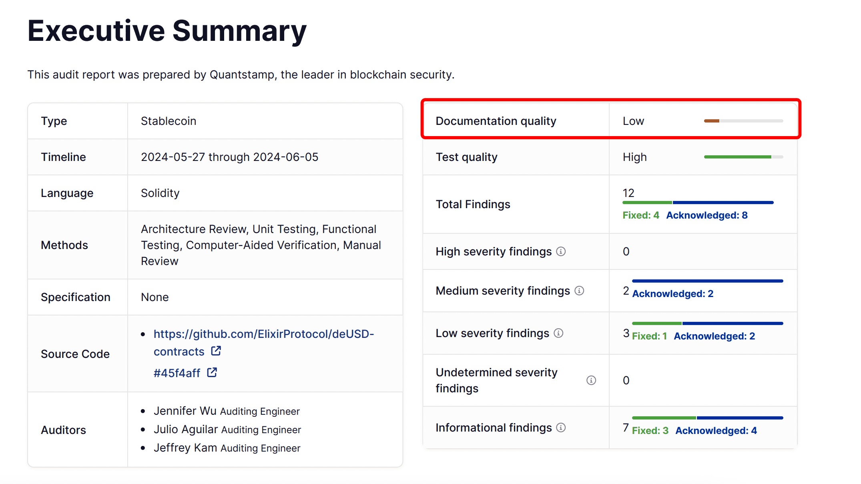Click the Source Code row label
This screenshot has width=861, height=484.
[x=75, y=354]
